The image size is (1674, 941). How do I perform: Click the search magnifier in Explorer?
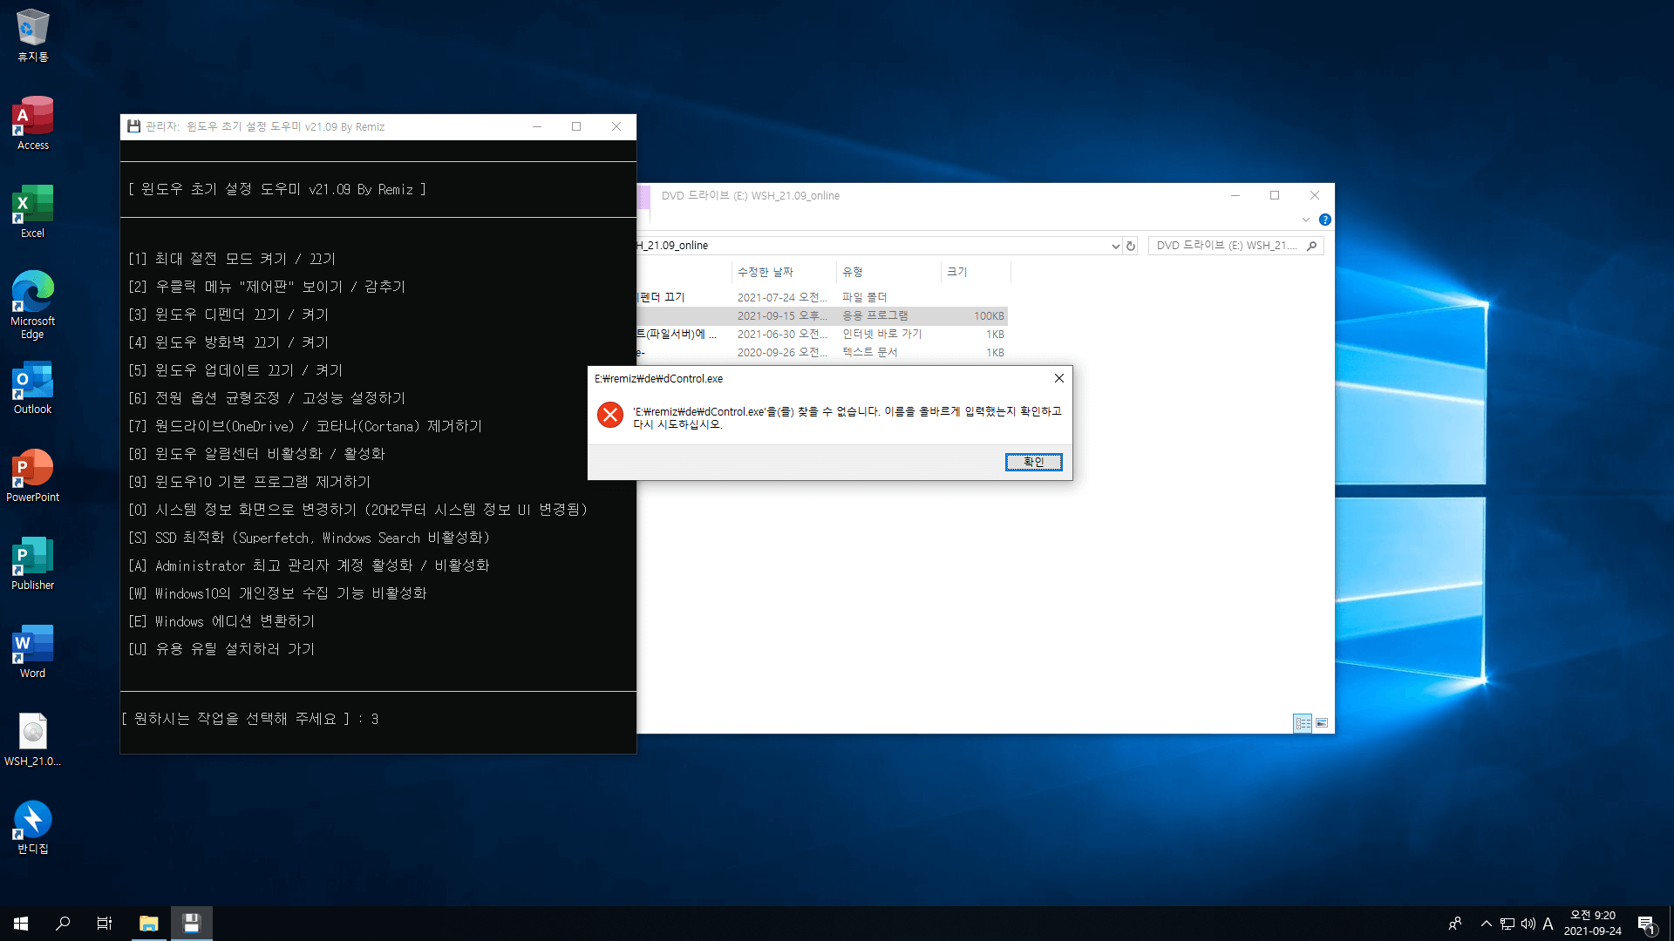click(1312, 246)
